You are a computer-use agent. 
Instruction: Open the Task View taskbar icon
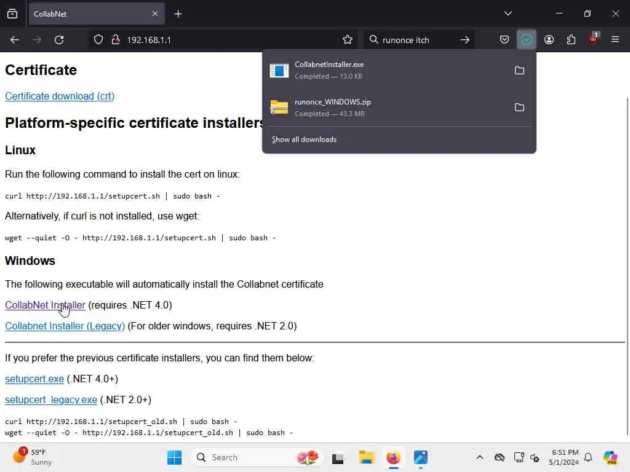[338, 457]
